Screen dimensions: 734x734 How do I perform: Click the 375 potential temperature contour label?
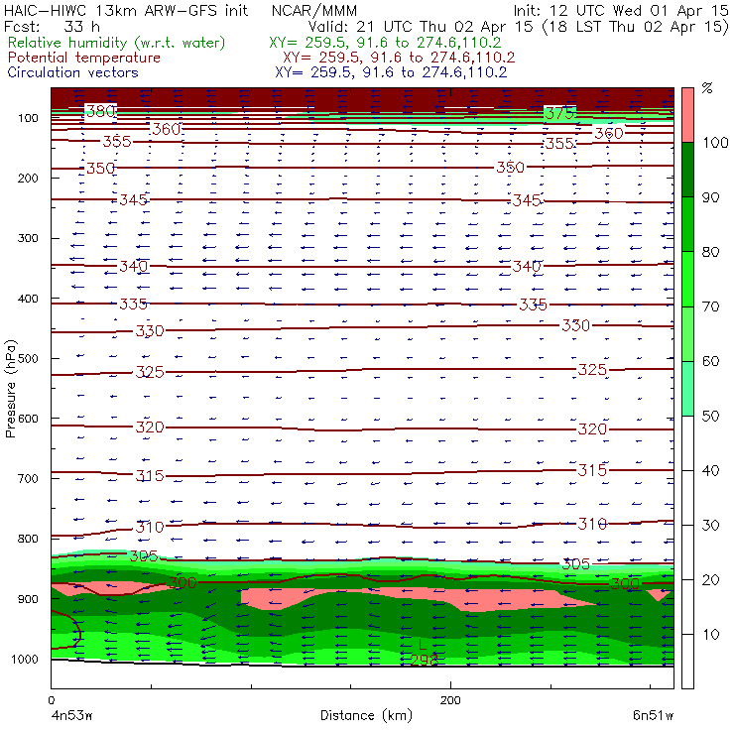pos(559,113)
